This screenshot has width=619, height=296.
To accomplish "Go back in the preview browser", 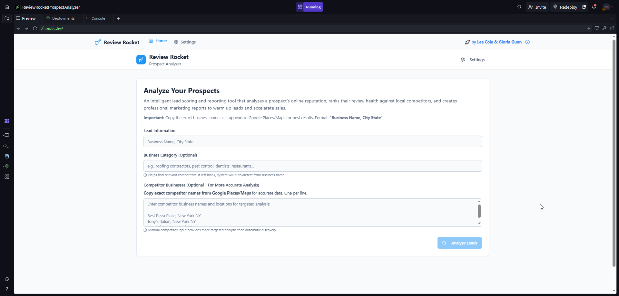I will click(18, 28).
